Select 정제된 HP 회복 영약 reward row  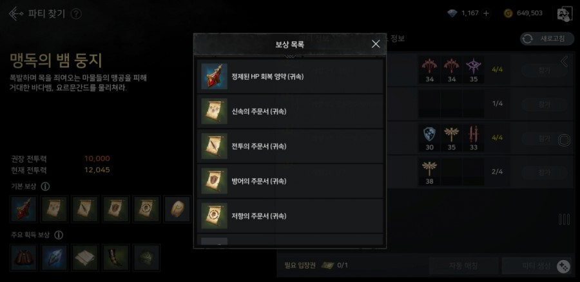(x=290, y=77)
